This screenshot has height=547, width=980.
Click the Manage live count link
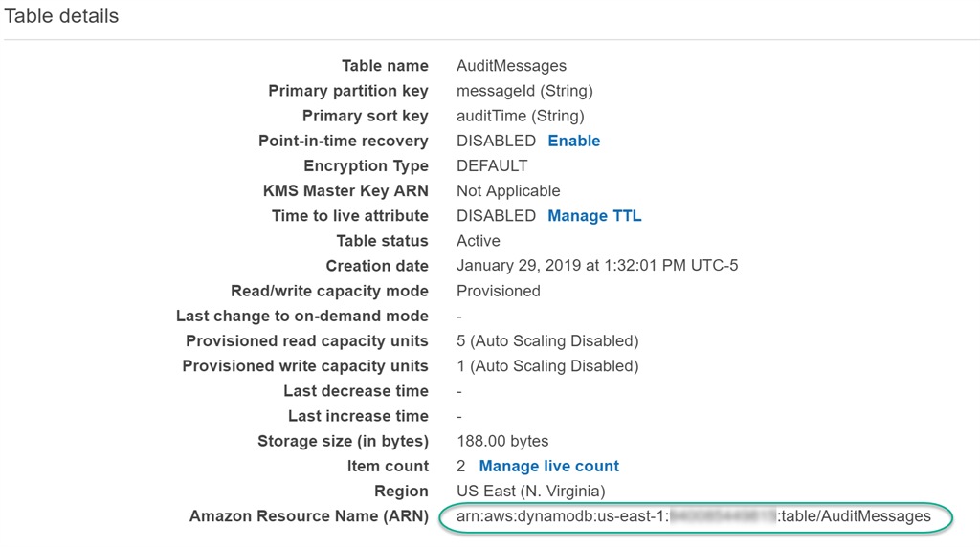548,467
